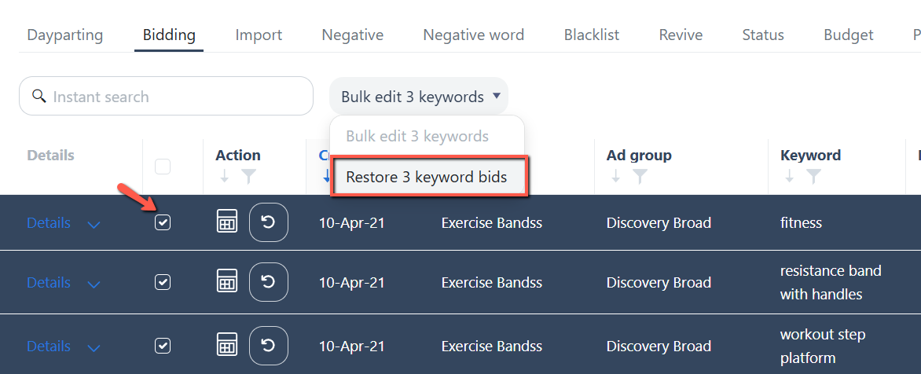Open calculator icon for workout step platform

point(227,346)
